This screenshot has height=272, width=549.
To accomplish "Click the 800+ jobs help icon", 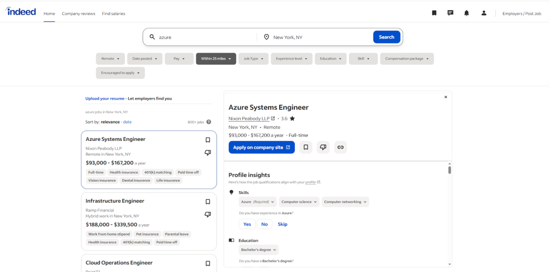I will point(209,122).
